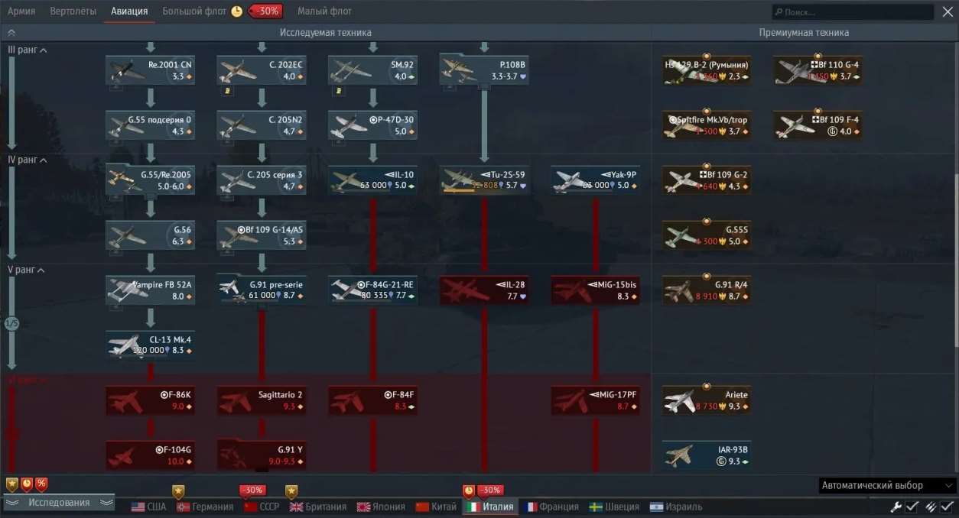Select the Tu-2S-59 aircraft card
This screenshot has height=518, width=959.
pyautogui.click(x=486, y=180)
